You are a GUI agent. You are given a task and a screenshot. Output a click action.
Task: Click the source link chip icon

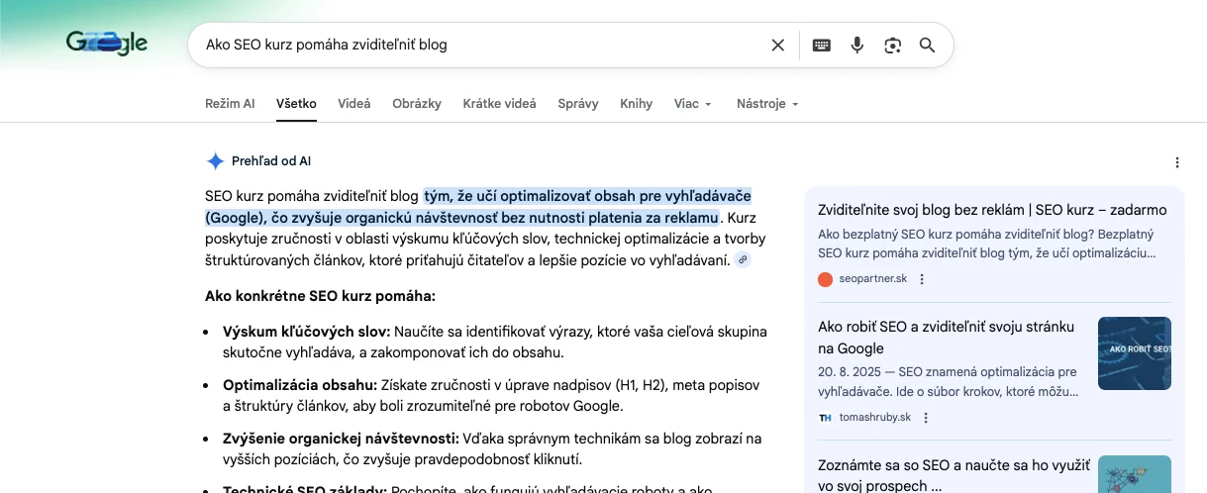tap(743, 260)
